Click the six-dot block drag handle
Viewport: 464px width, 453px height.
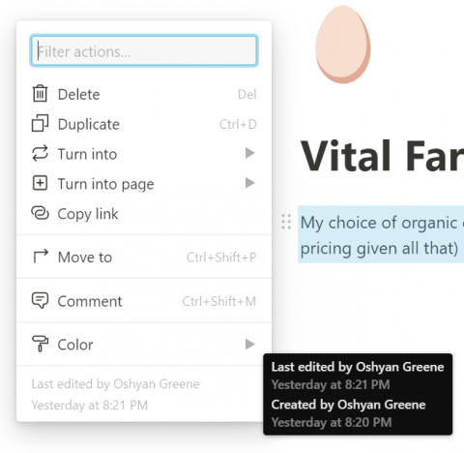click(x=286, y=222)
